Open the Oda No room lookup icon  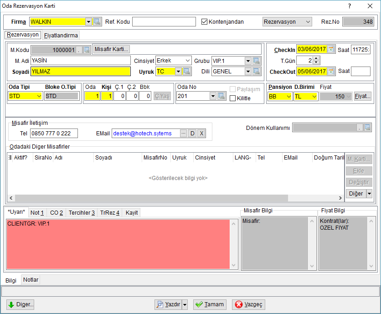click(x=221, y=96)
